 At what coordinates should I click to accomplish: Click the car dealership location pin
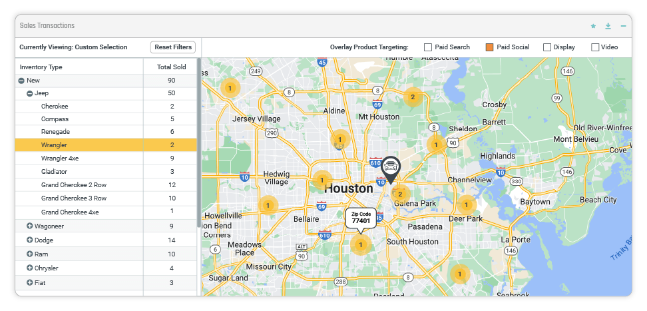click(x=390, y=170)
